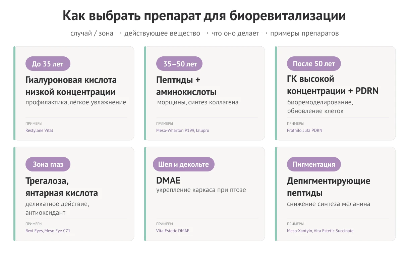
Task: Click 'ПРИМЕРЫ' label in the 'После 50 лет' card
Action: 295,123
